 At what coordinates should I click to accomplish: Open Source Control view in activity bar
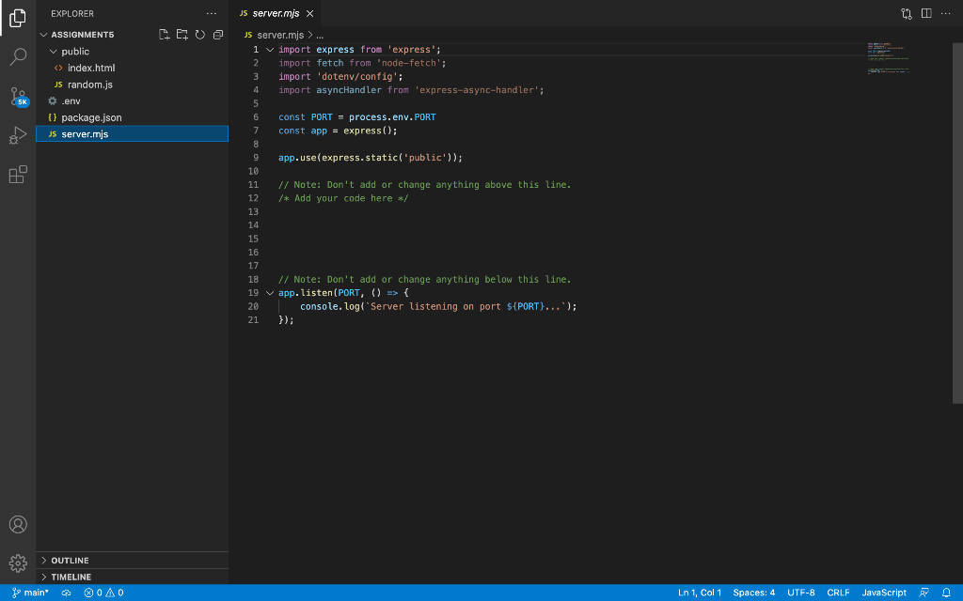[20, 97]
